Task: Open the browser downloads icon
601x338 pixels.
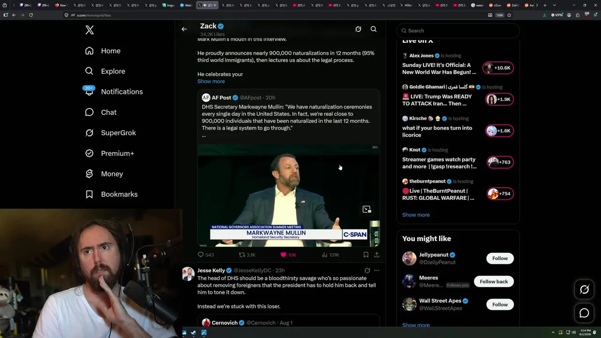Action: click(545, 15)
